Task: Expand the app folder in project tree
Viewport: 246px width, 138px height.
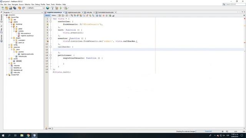Action: [9, 20]
